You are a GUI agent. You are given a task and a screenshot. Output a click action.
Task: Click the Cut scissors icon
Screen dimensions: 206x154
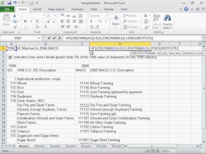15,16
